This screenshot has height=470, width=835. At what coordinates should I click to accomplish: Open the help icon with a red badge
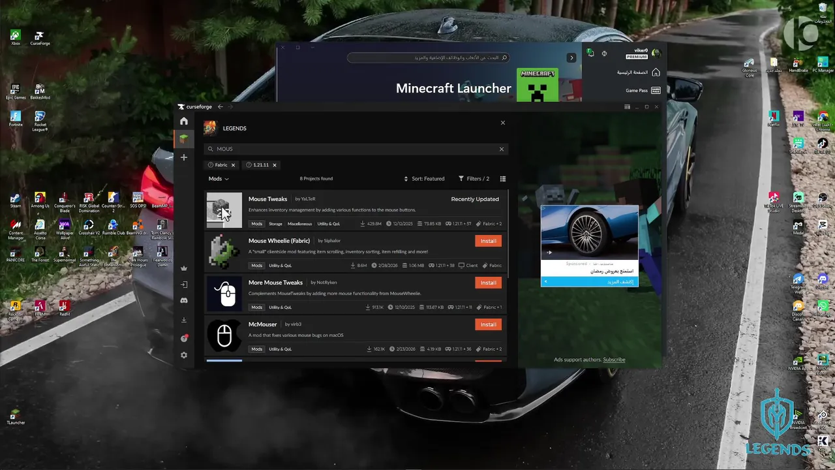(184, 338)
